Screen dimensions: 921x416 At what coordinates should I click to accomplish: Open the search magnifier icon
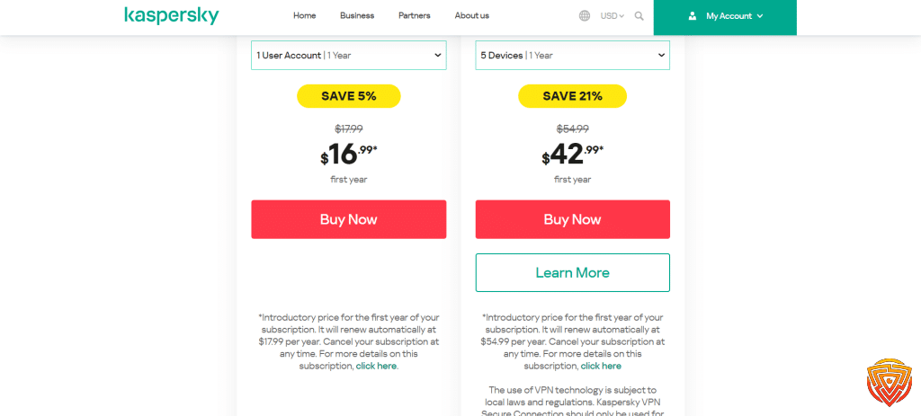[639, 16]
